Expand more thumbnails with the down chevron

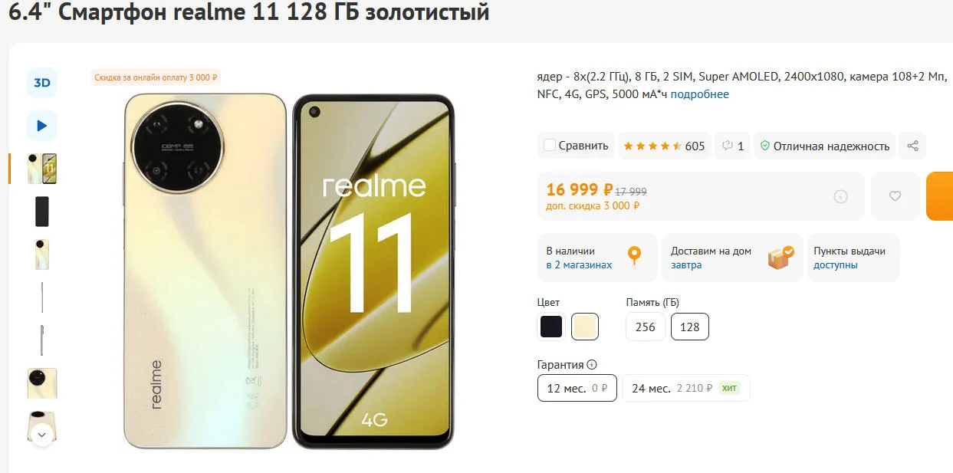(41, 435)
